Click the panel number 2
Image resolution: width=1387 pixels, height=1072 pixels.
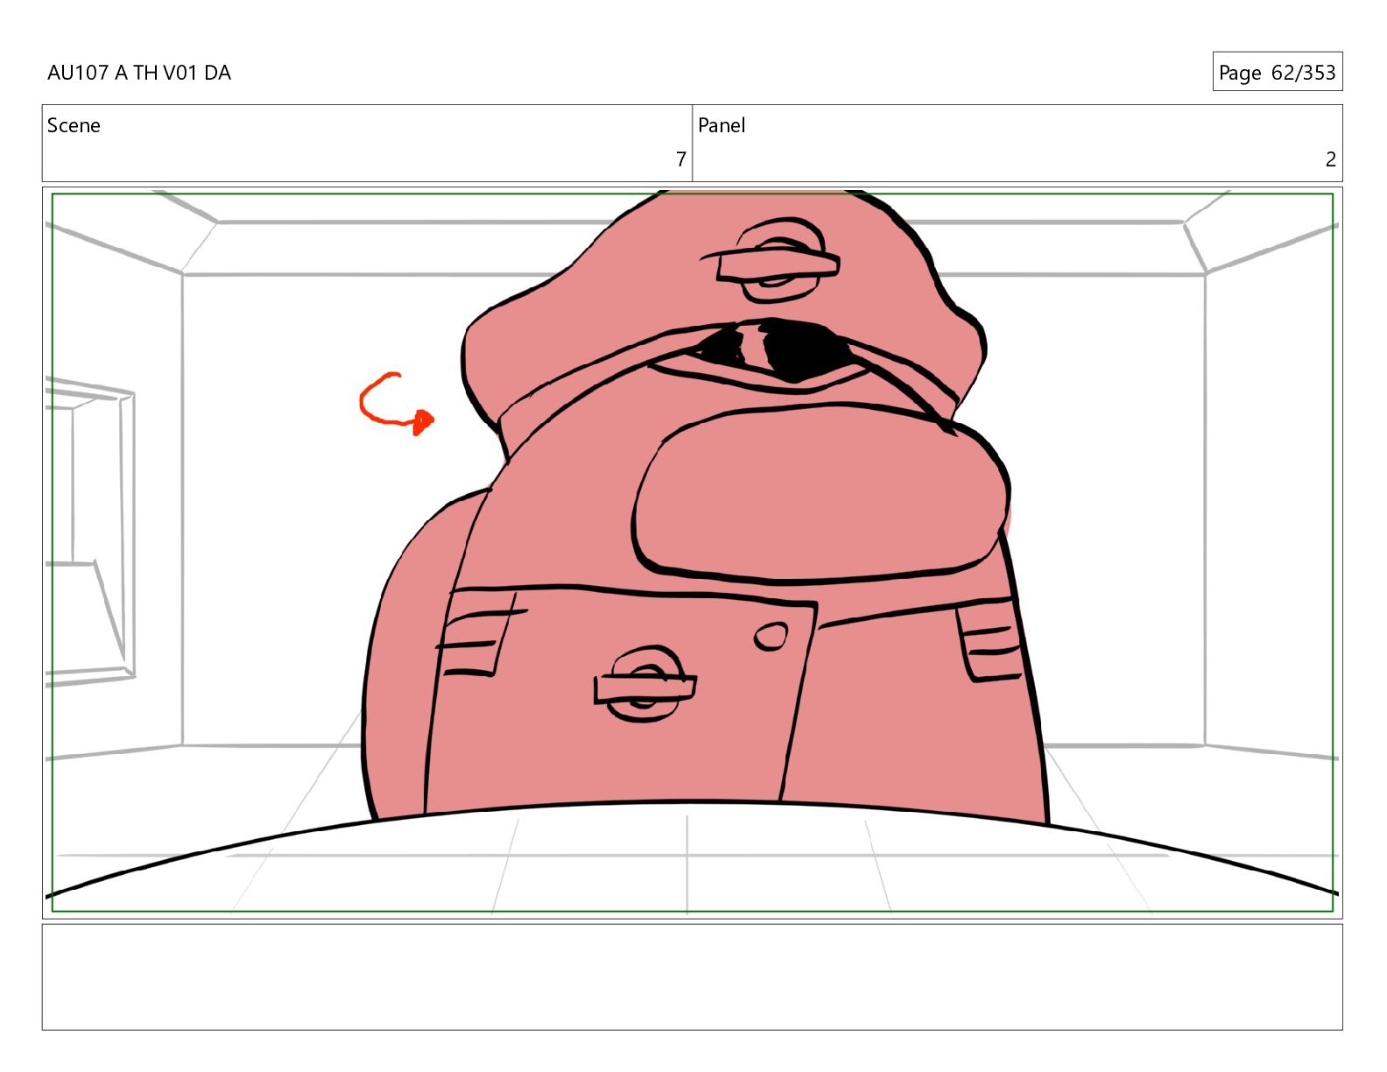(1330, 159)
